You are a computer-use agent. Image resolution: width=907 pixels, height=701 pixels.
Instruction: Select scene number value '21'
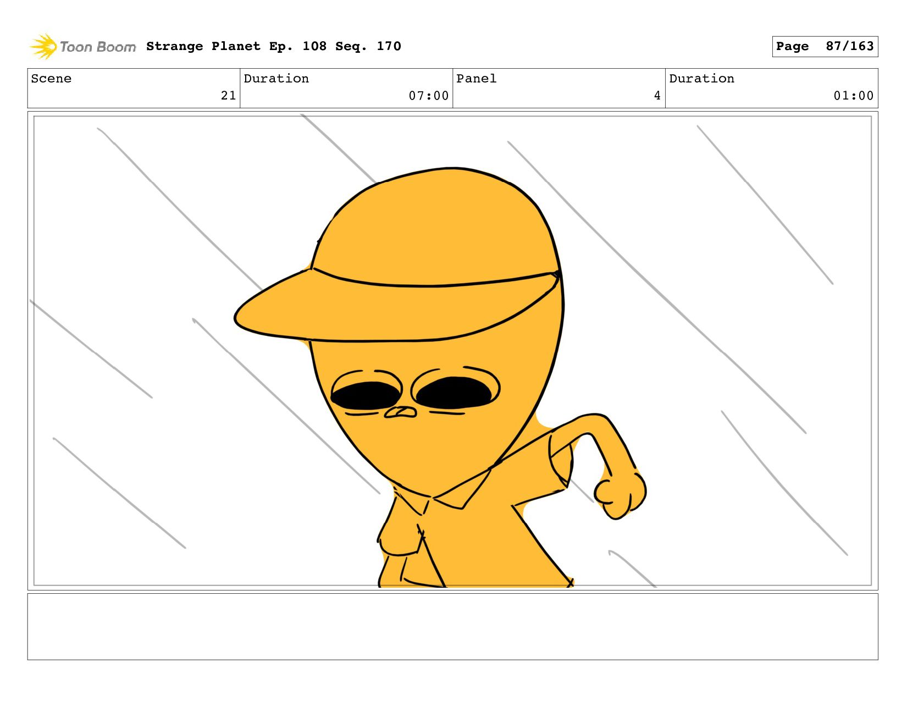pos(229,96)
